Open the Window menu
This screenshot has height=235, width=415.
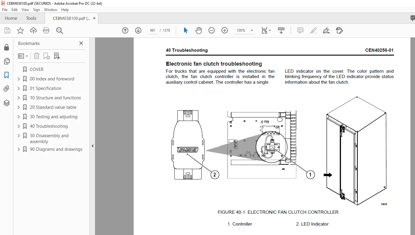point(51,10)
